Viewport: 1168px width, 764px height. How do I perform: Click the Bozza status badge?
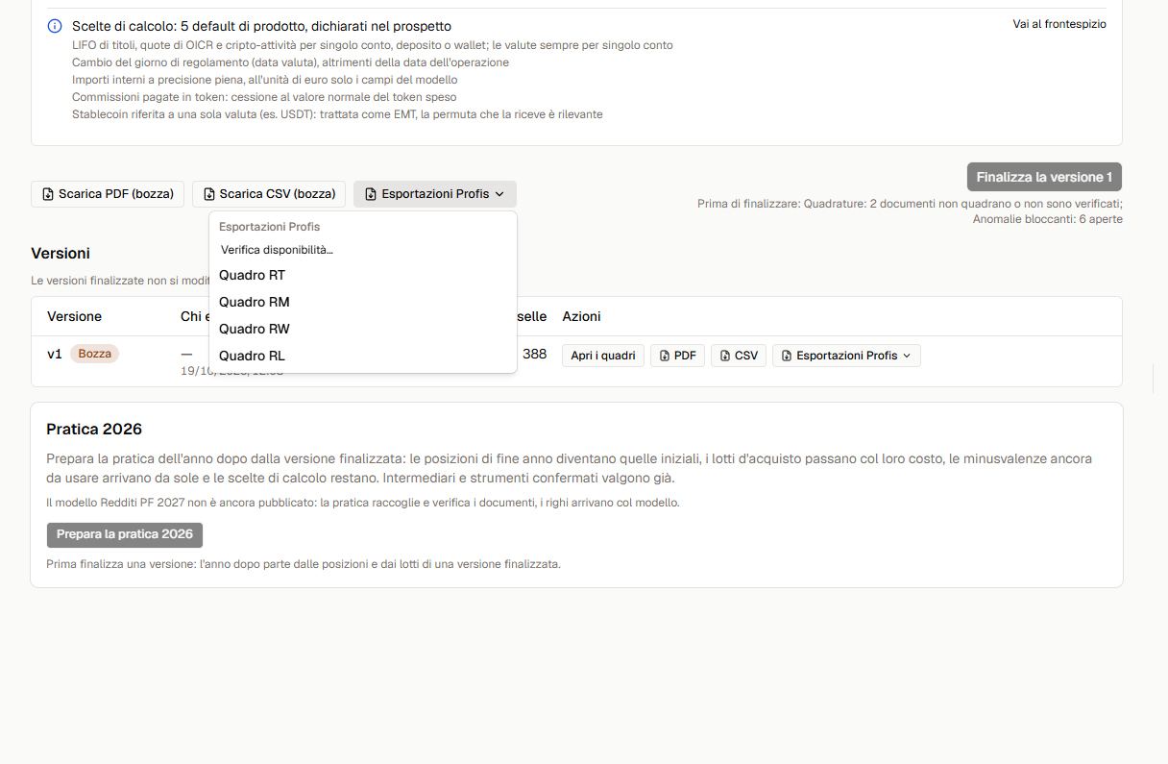coord(95,354)
